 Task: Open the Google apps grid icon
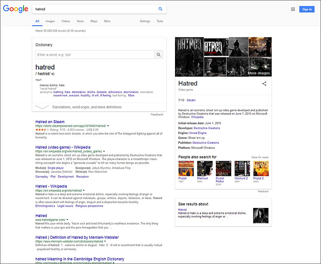(x=293, y=9)
